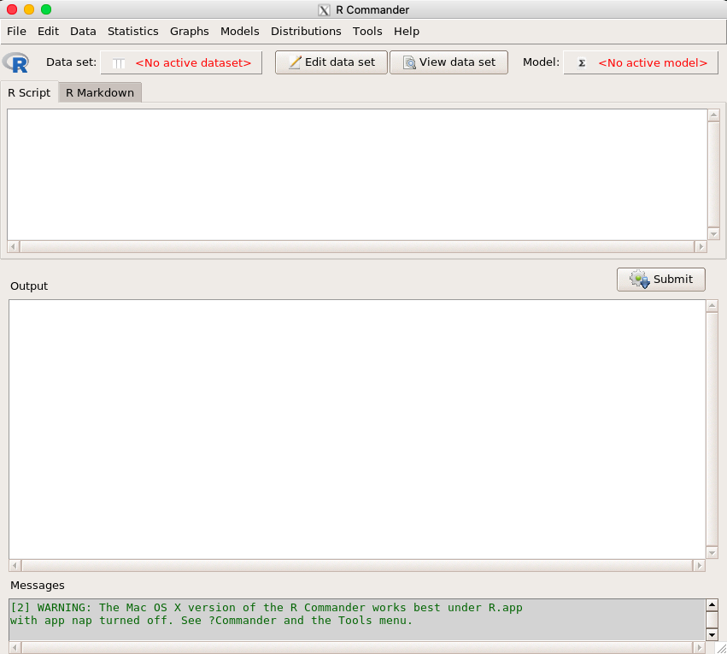This screenshot has width=727, height=654.
Task: Open the Graphs menu
Action: (x=189, y=31)
